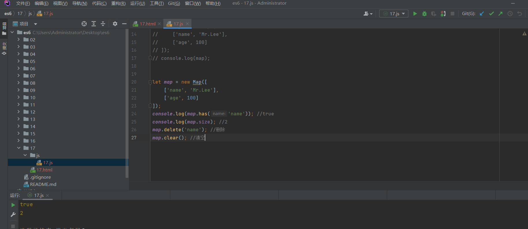
Task: Select the 17.js editor tab
Action: [178, 24]
